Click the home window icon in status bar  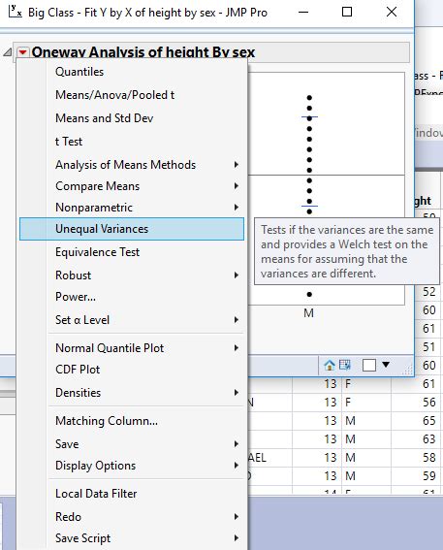click(329, 365)
